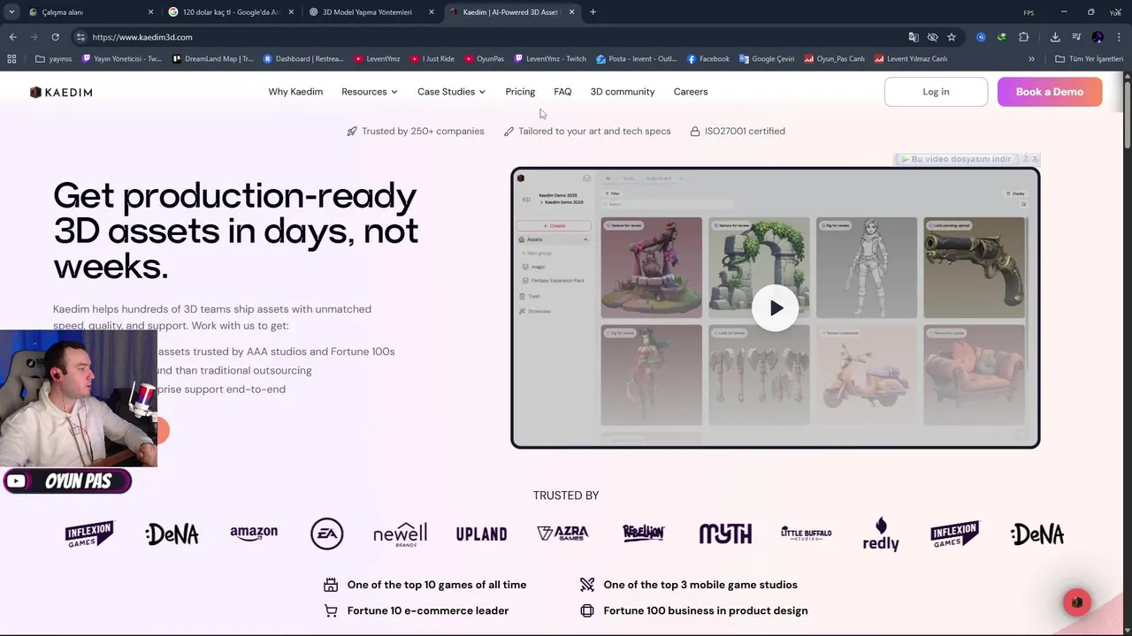The image size is (1132, 636).
Task: Click the Log in button
Action: pos(936,92)
